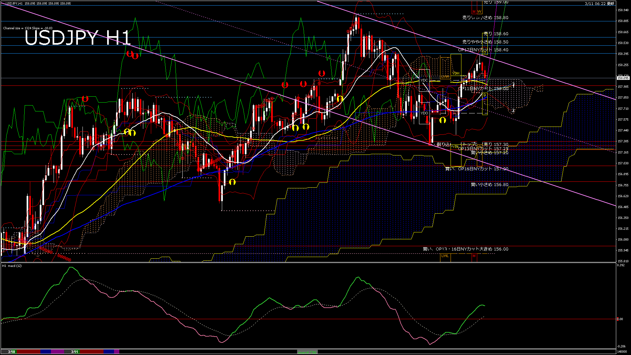Click the USDJPY H1 title text
The image size is (631, 355).
(78, 38)
